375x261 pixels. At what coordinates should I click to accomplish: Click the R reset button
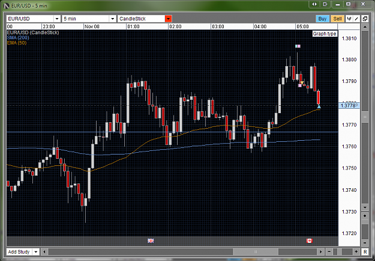tap(365, 252)
